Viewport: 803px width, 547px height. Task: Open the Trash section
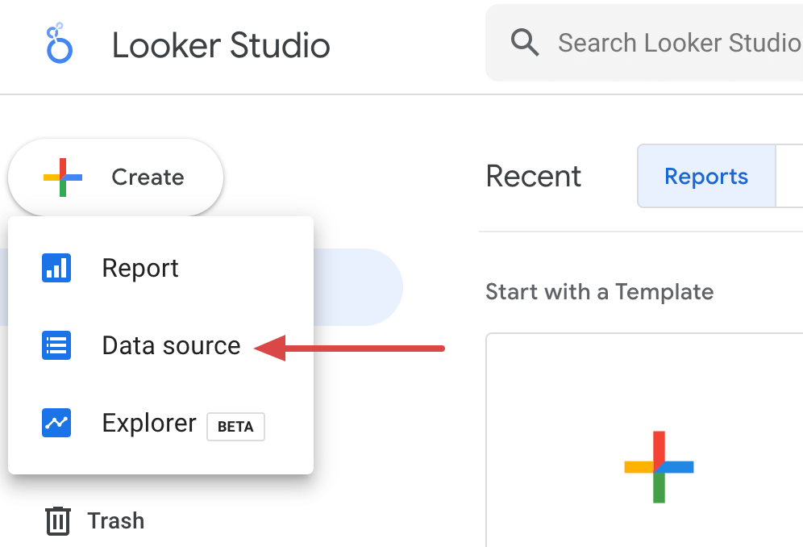pos(95,521)
